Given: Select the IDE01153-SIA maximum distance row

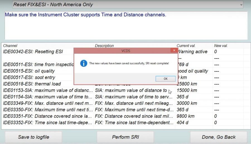Looking at the screenshot, I should coord(47,90).
